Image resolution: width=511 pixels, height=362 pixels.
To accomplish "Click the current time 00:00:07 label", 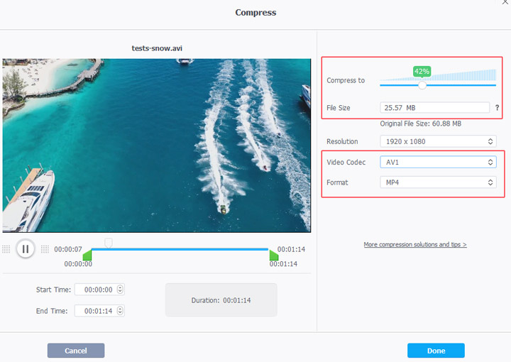I will (x=68, y=249).
